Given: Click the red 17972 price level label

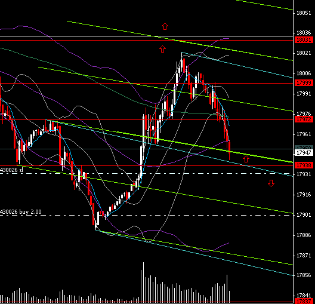Looking at the screenshot, I should pos(304,119).
